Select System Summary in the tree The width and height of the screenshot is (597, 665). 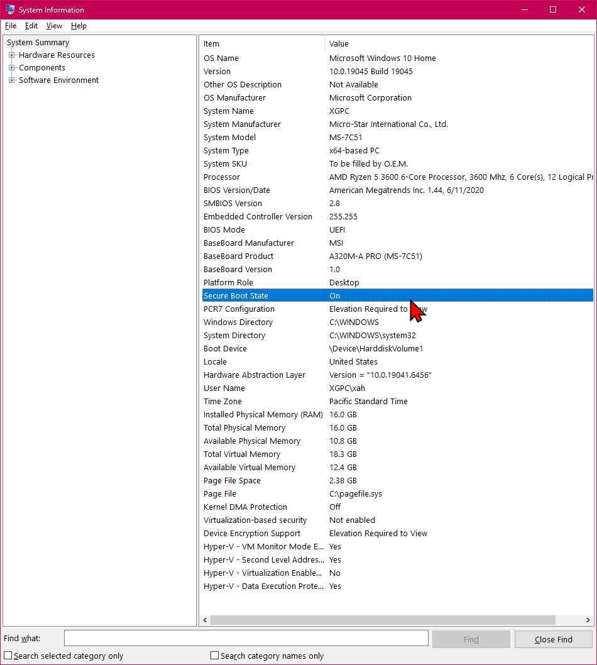(x=38, y=43)
